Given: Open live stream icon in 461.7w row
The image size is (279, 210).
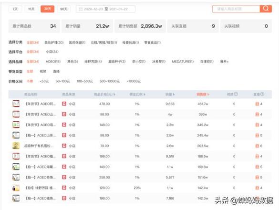Looking at the screenshot, I should [257, 104].
